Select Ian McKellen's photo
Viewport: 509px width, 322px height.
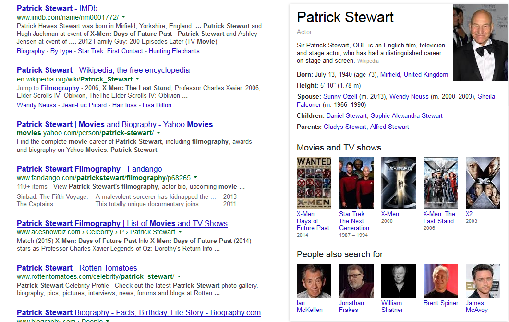[314, 280]
